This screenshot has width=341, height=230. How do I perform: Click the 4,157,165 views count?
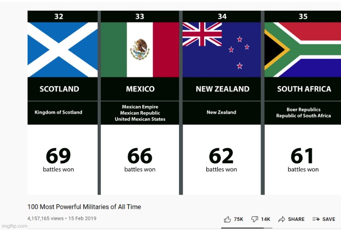46,218
